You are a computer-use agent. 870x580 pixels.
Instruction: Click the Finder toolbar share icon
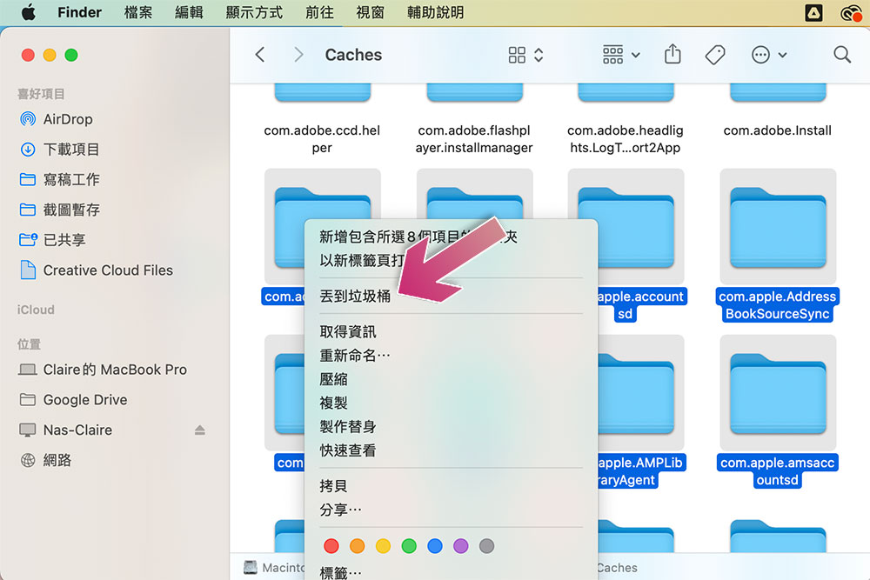(673, 54)
